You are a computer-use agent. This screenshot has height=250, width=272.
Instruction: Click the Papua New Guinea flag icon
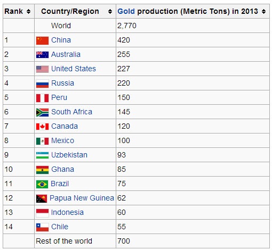coord(42,198)
